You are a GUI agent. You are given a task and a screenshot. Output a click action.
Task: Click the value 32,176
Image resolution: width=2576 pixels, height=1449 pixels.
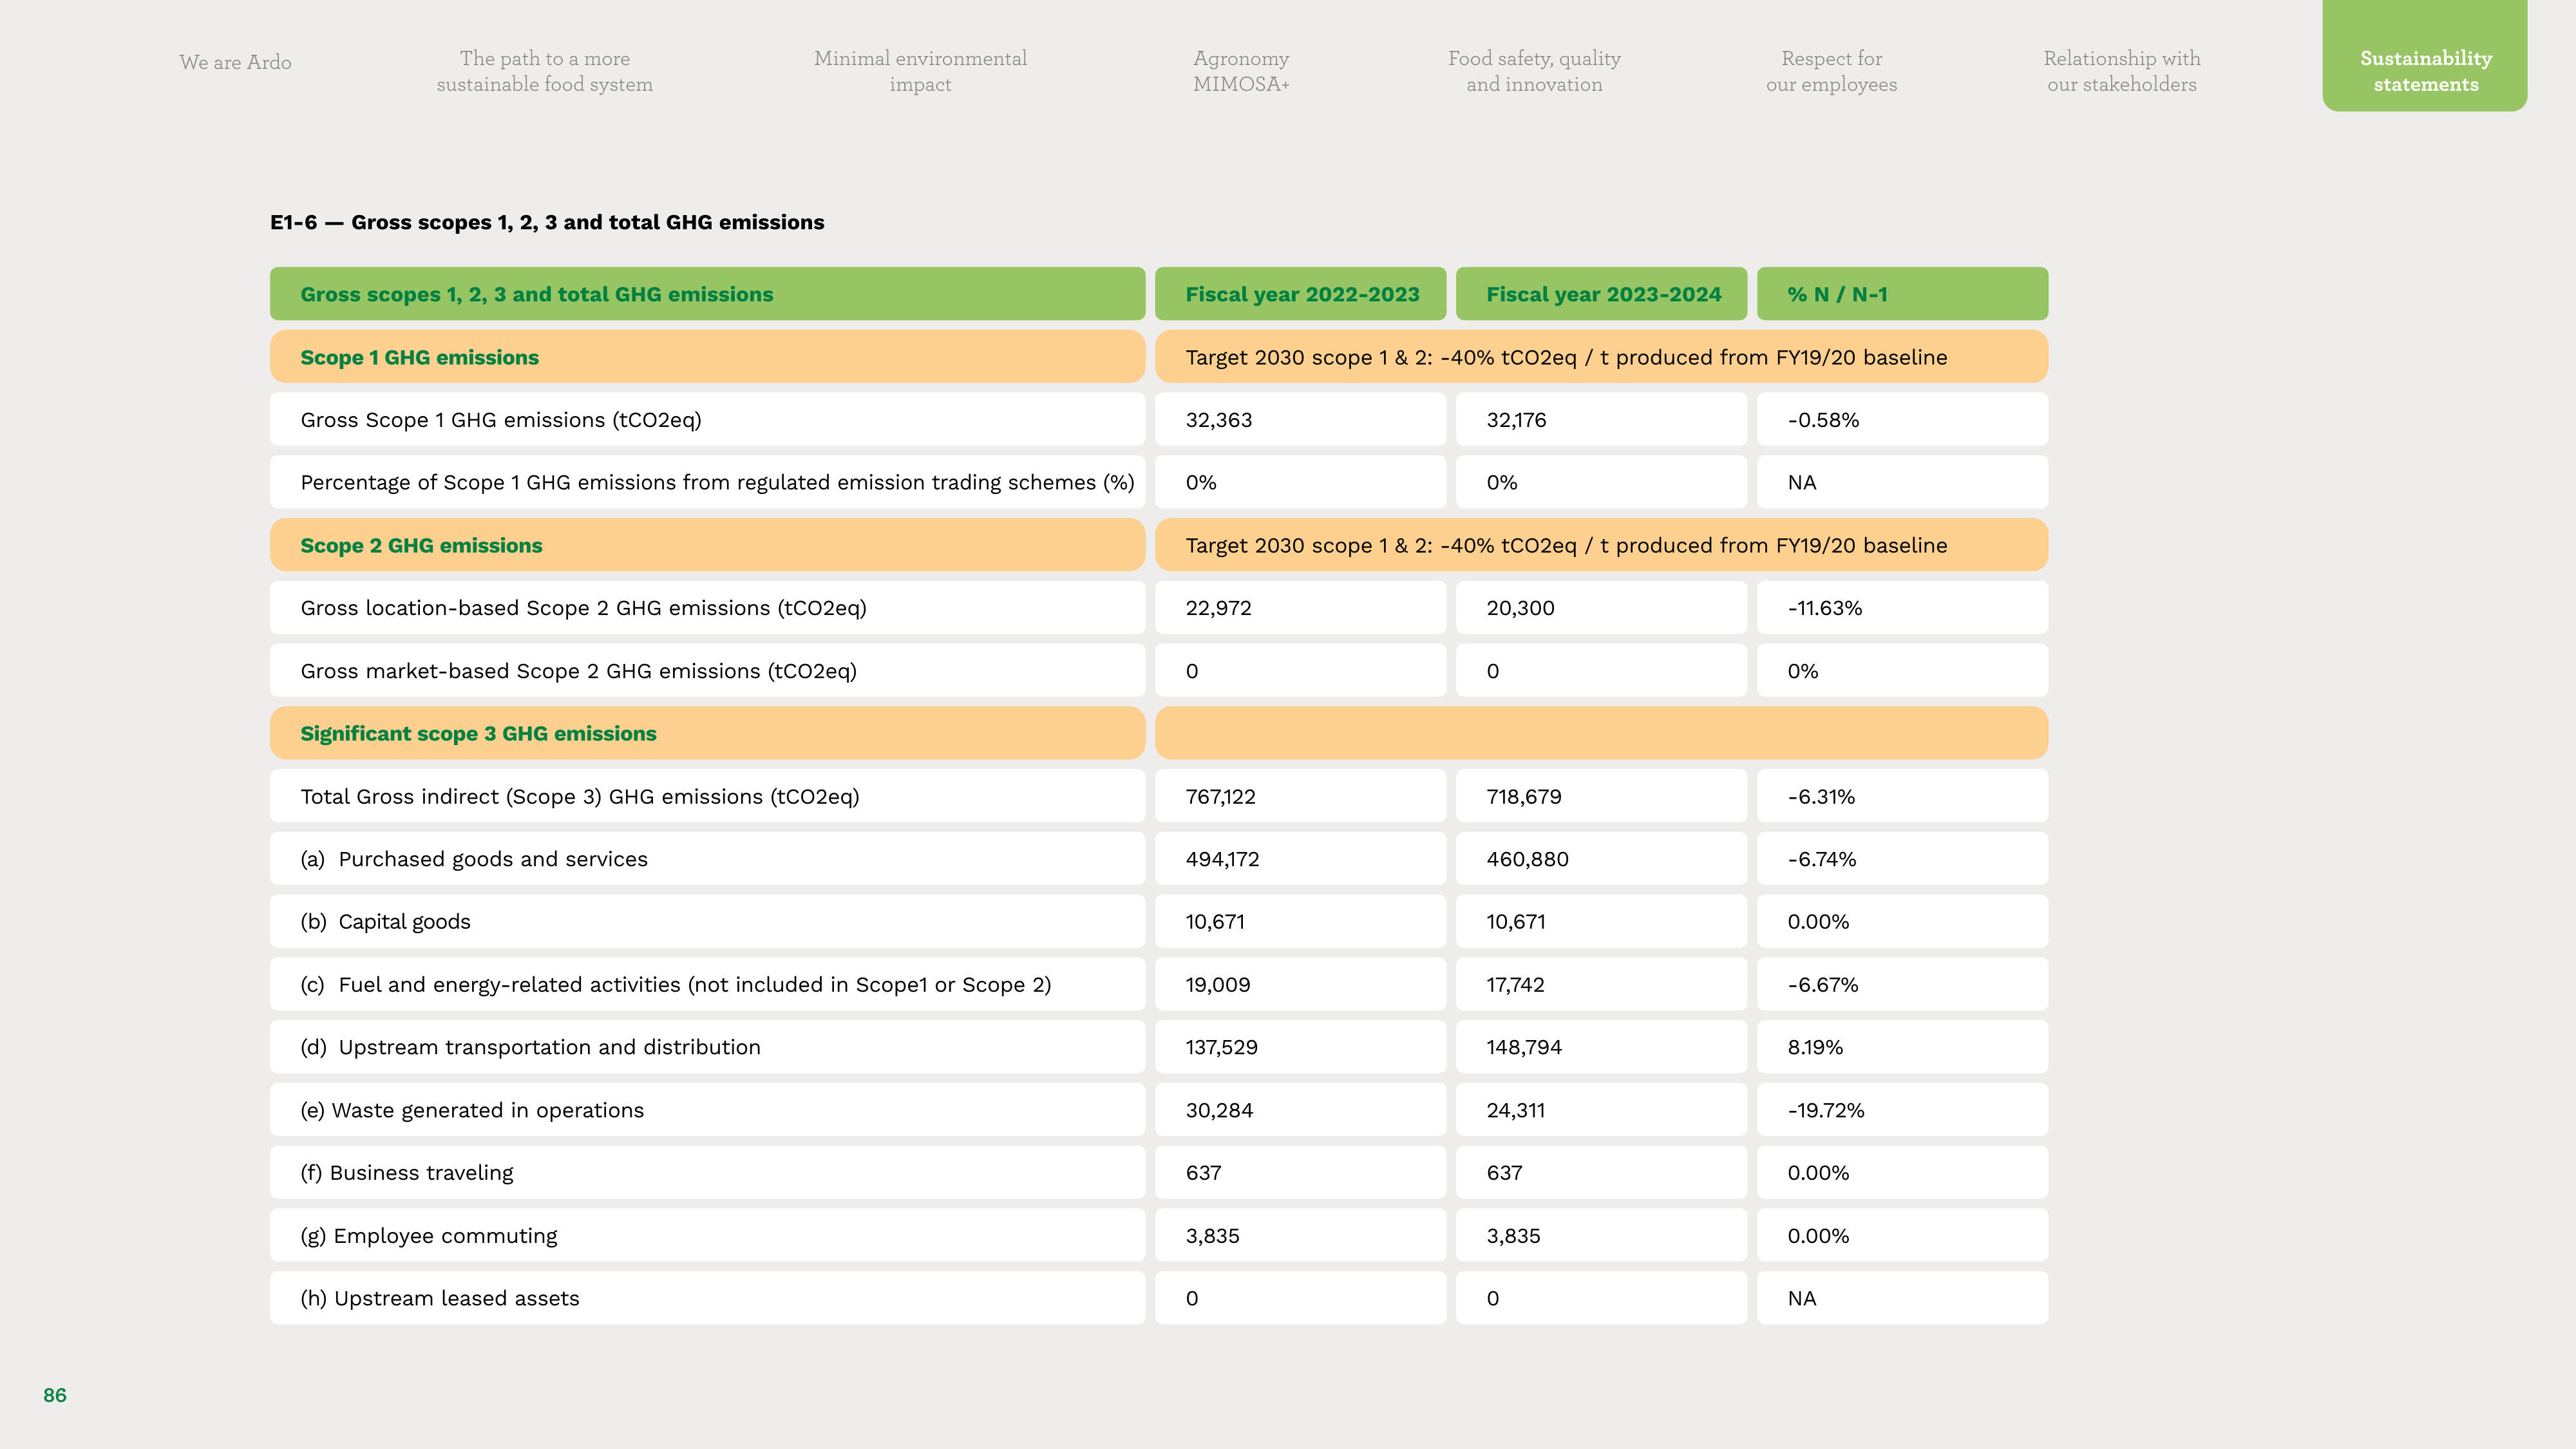point(1516,420)
